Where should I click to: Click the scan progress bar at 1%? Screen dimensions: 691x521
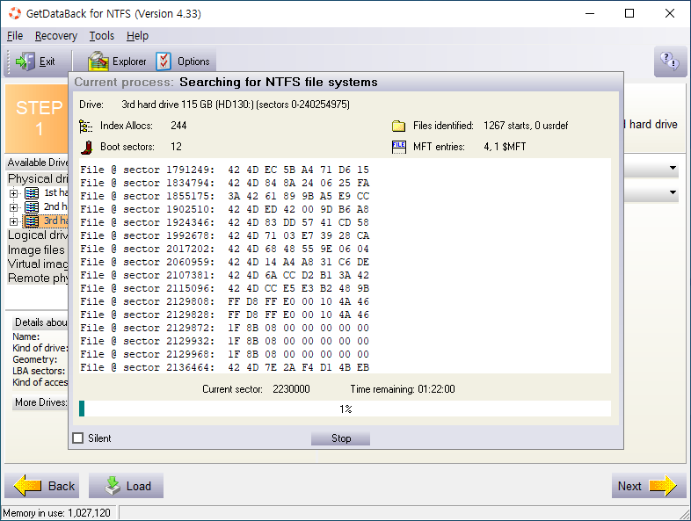345,409
